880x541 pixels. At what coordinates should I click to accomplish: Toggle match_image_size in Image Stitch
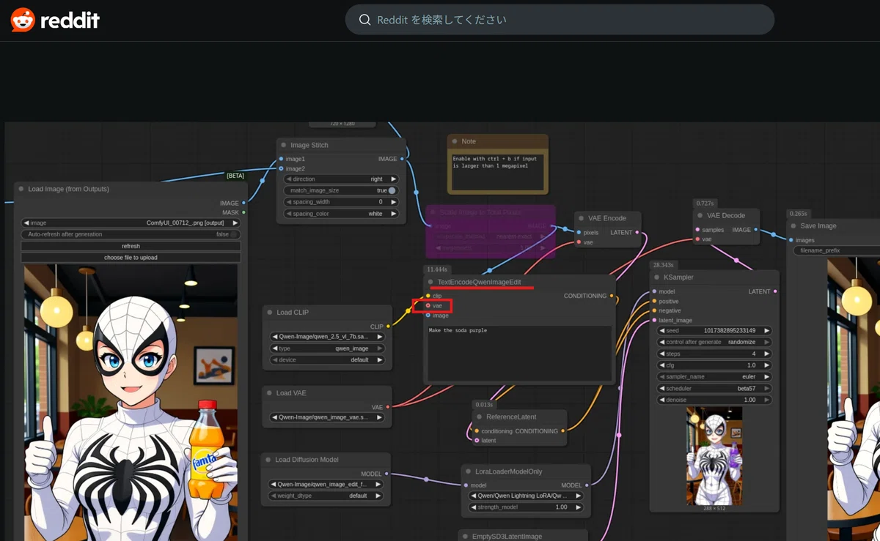(x=341, y=190)
